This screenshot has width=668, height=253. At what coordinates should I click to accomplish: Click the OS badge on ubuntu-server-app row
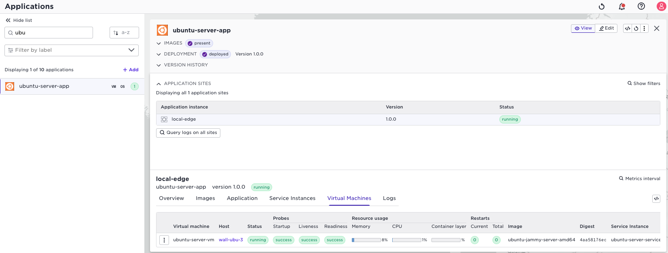(x=123, y=87)
